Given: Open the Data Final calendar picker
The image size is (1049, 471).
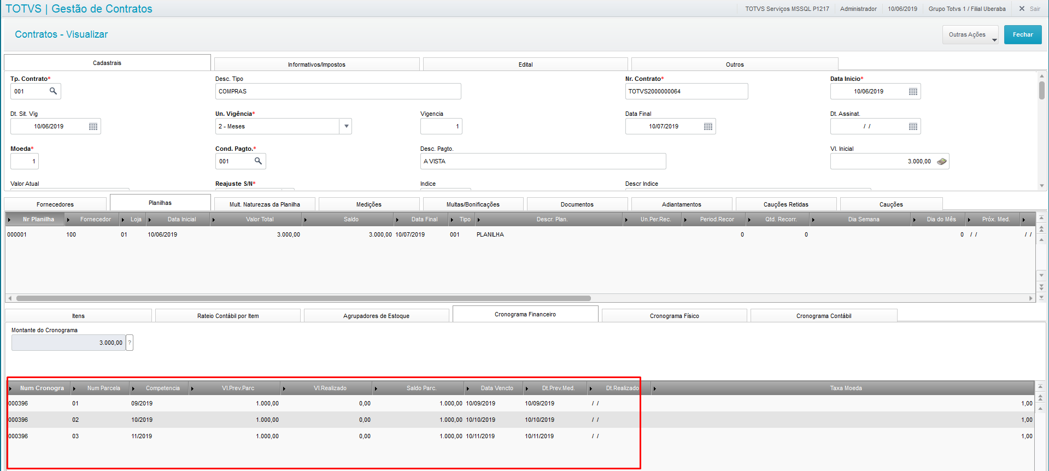Looking at the screenshot, I should coord(708,126).
